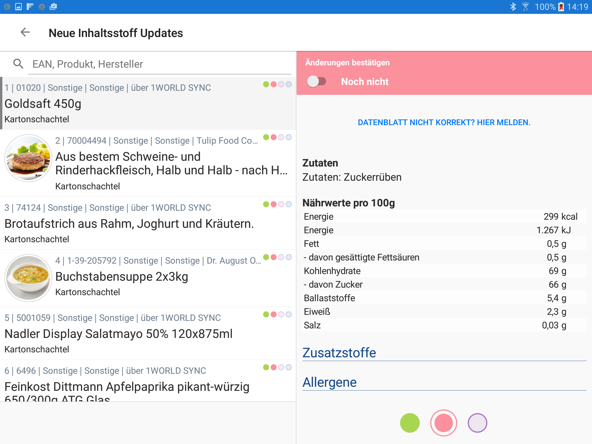
Task: Tap the battery indicator icon
Action: (561, 7)
